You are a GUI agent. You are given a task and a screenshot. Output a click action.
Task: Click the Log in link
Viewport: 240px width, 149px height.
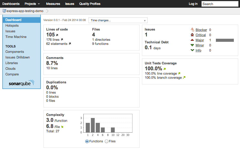[193, 4]
